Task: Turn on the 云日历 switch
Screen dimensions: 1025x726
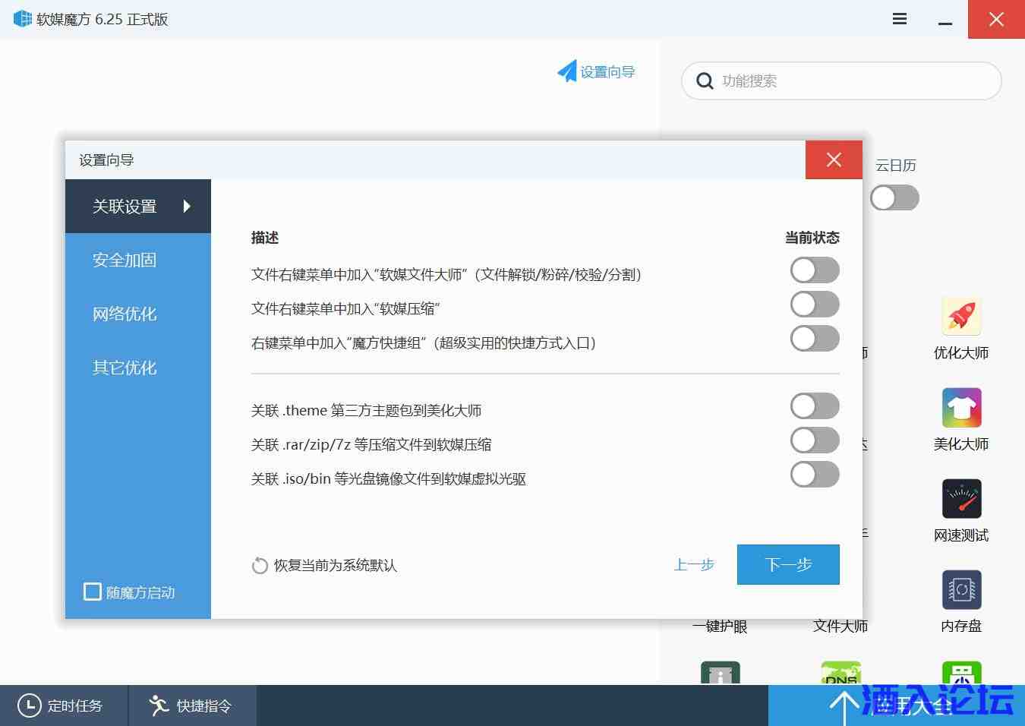Action: point(894,198)
